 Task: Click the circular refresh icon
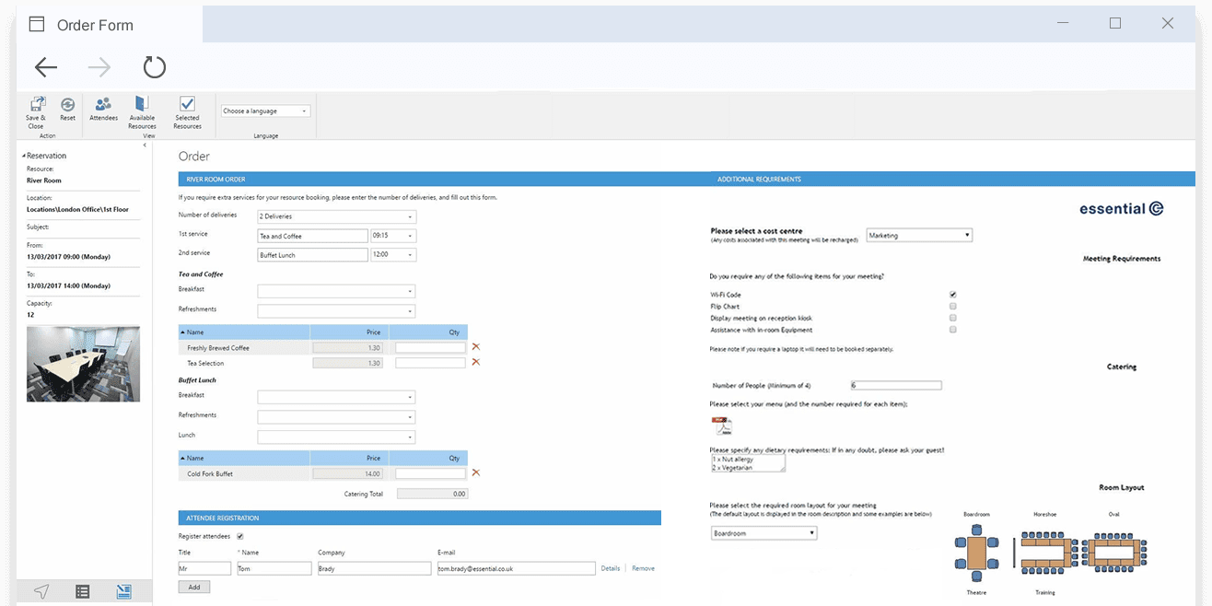154,66
